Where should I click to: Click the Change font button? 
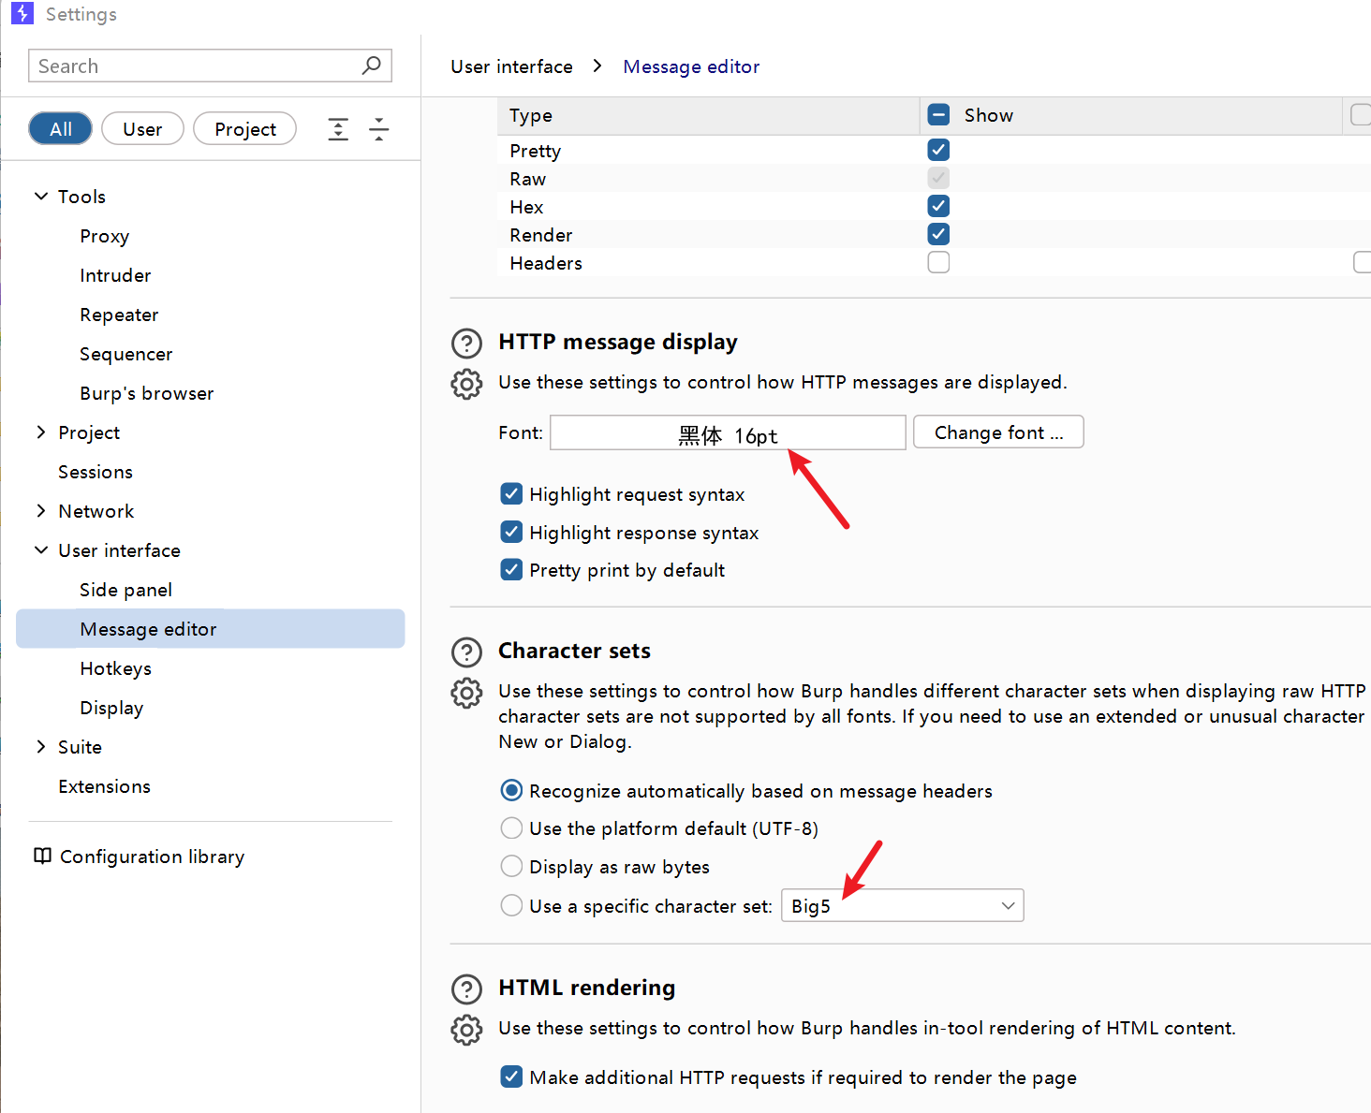tap(998, 432)
